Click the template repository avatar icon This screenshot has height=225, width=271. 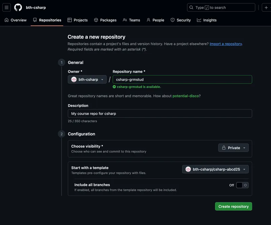[x=188, y=169]
